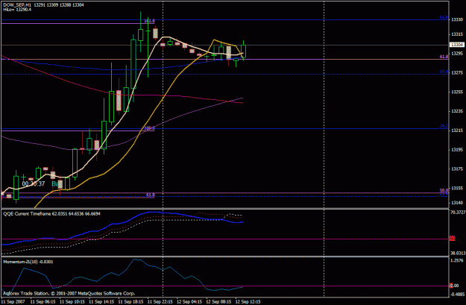Click the 13235 price scale value

pos(457,111)
